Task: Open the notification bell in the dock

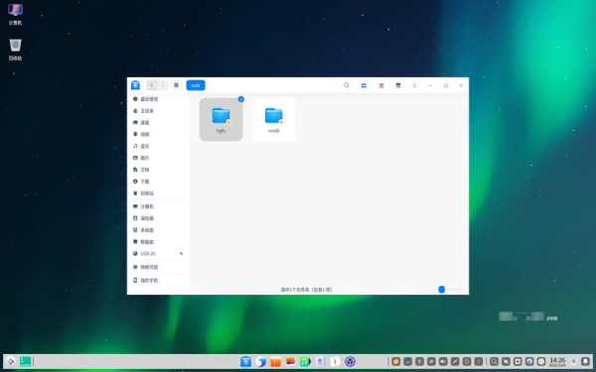Action: tap(585, 361)
